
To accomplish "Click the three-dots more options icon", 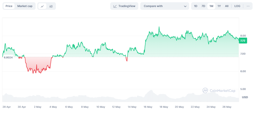I will click(x=248, y=6).
